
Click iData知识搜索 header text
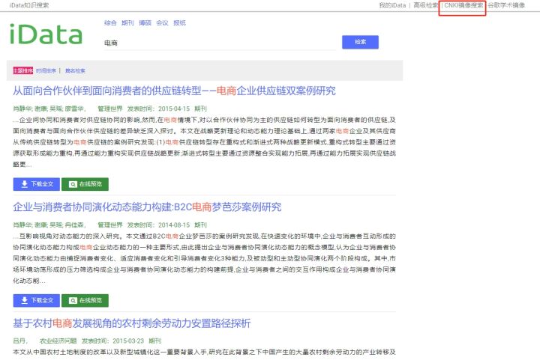point(29,5)
